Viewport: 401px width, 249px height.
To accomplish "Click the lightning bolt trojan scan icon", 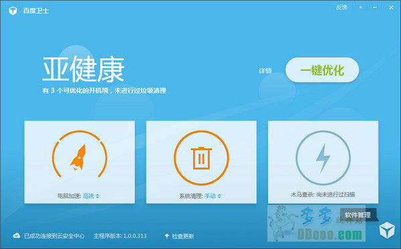I will [323, 158].
